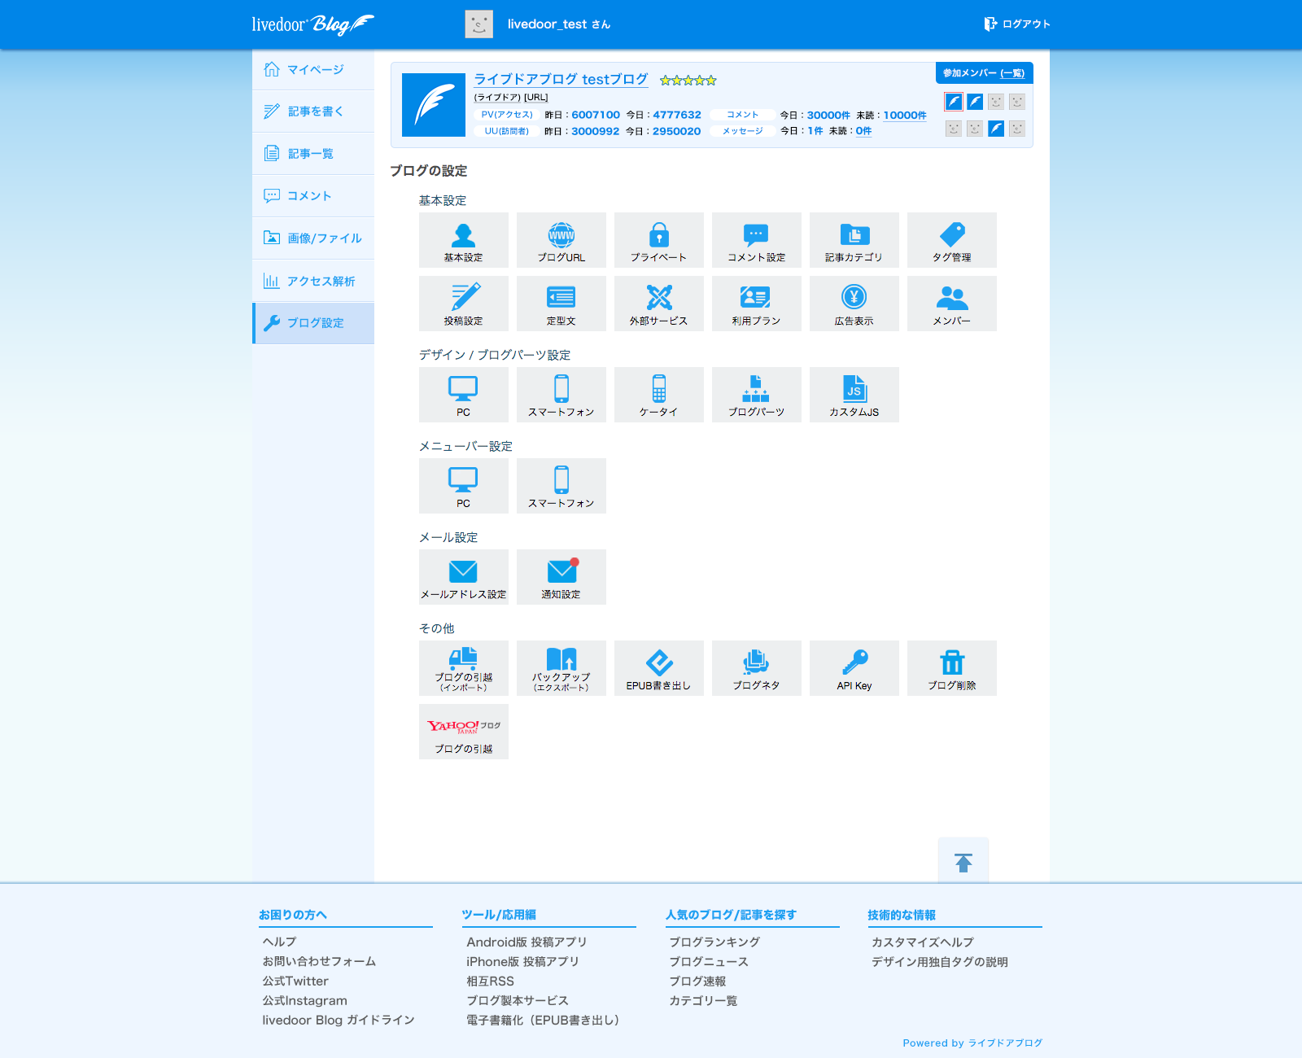1302x1058 pixels.
Task: Open the スマートフォン design tile
Action: point(561,395)
